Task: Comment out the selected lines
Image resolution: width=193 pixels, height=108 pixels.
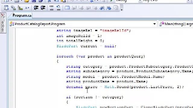Action: tap(52, 8)
